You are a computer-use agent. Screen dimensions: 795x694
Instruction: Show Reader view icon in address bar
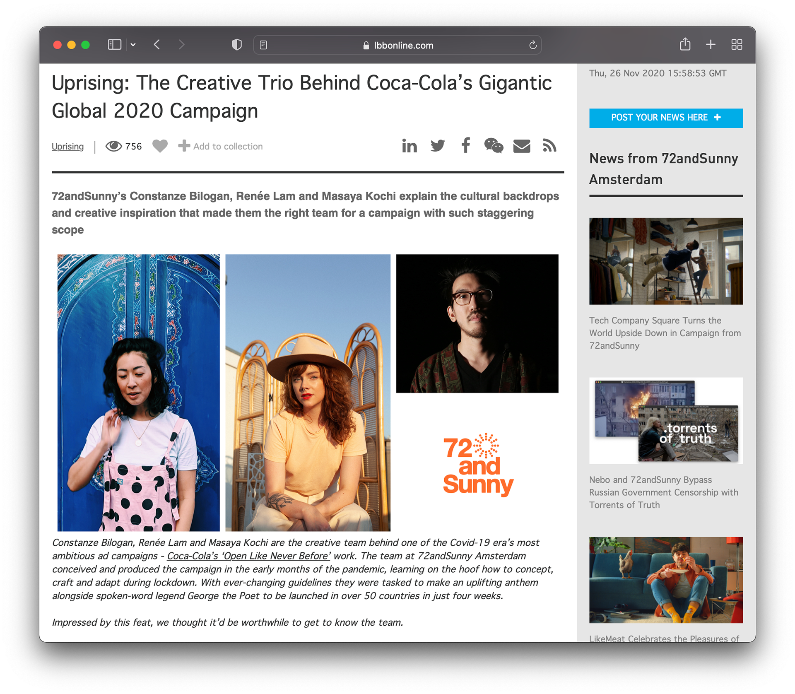tap(263, 45)
